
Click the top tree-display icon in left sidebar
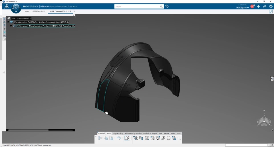pos(4,19)
